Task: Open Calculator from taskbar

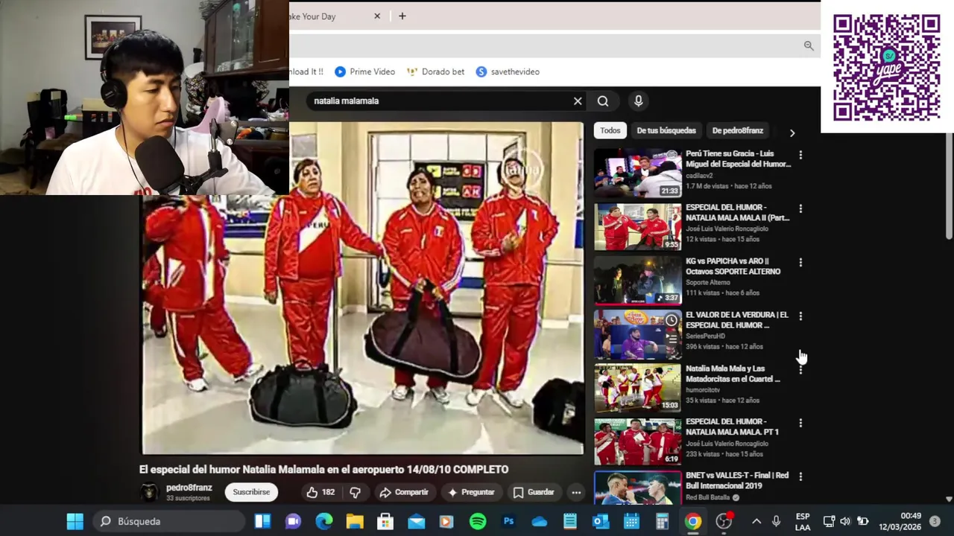Action: click(662, 521)
